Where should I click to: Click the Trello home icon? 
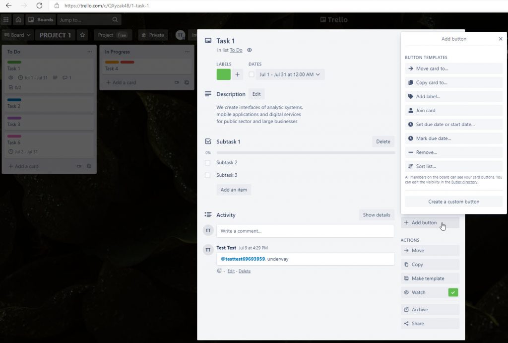pos(18,20)
